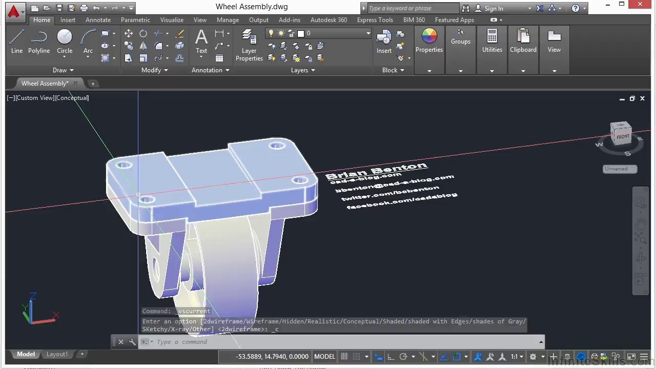This screenshot has width=656, height=369.
Task: Add new drawing tab with plus button
Action: [93, 84]
